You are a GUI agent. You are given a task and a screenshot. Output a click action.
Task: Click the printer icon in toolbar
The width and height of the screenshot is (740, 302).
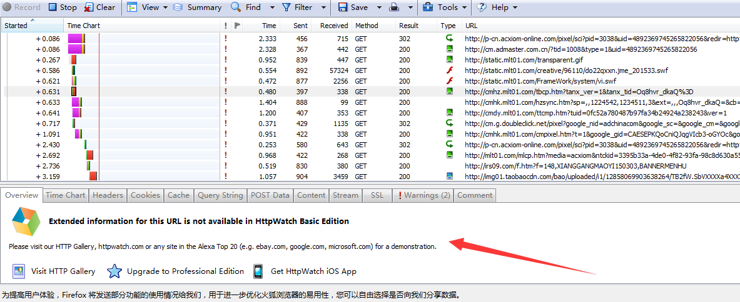395,7
